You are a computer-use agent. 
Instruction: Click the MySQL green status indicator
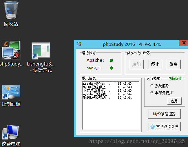pyautogui.click(x=111, y=68)
